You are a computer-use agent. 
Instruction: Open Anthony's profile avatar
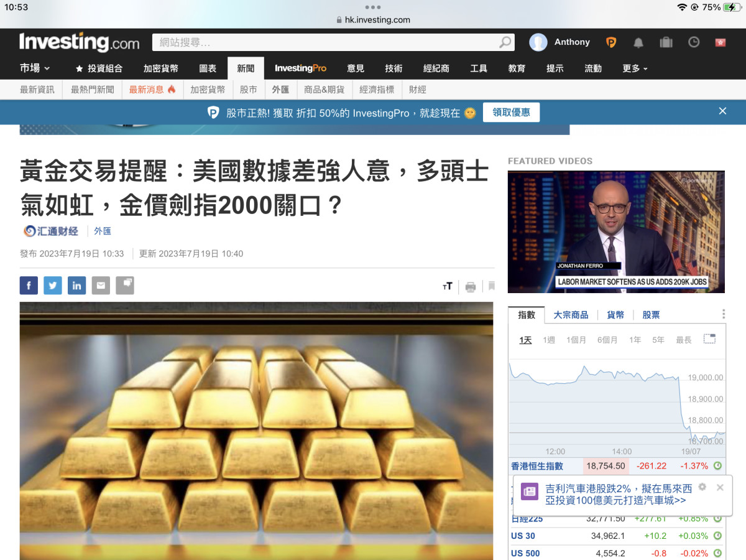(x=538, y=42)
